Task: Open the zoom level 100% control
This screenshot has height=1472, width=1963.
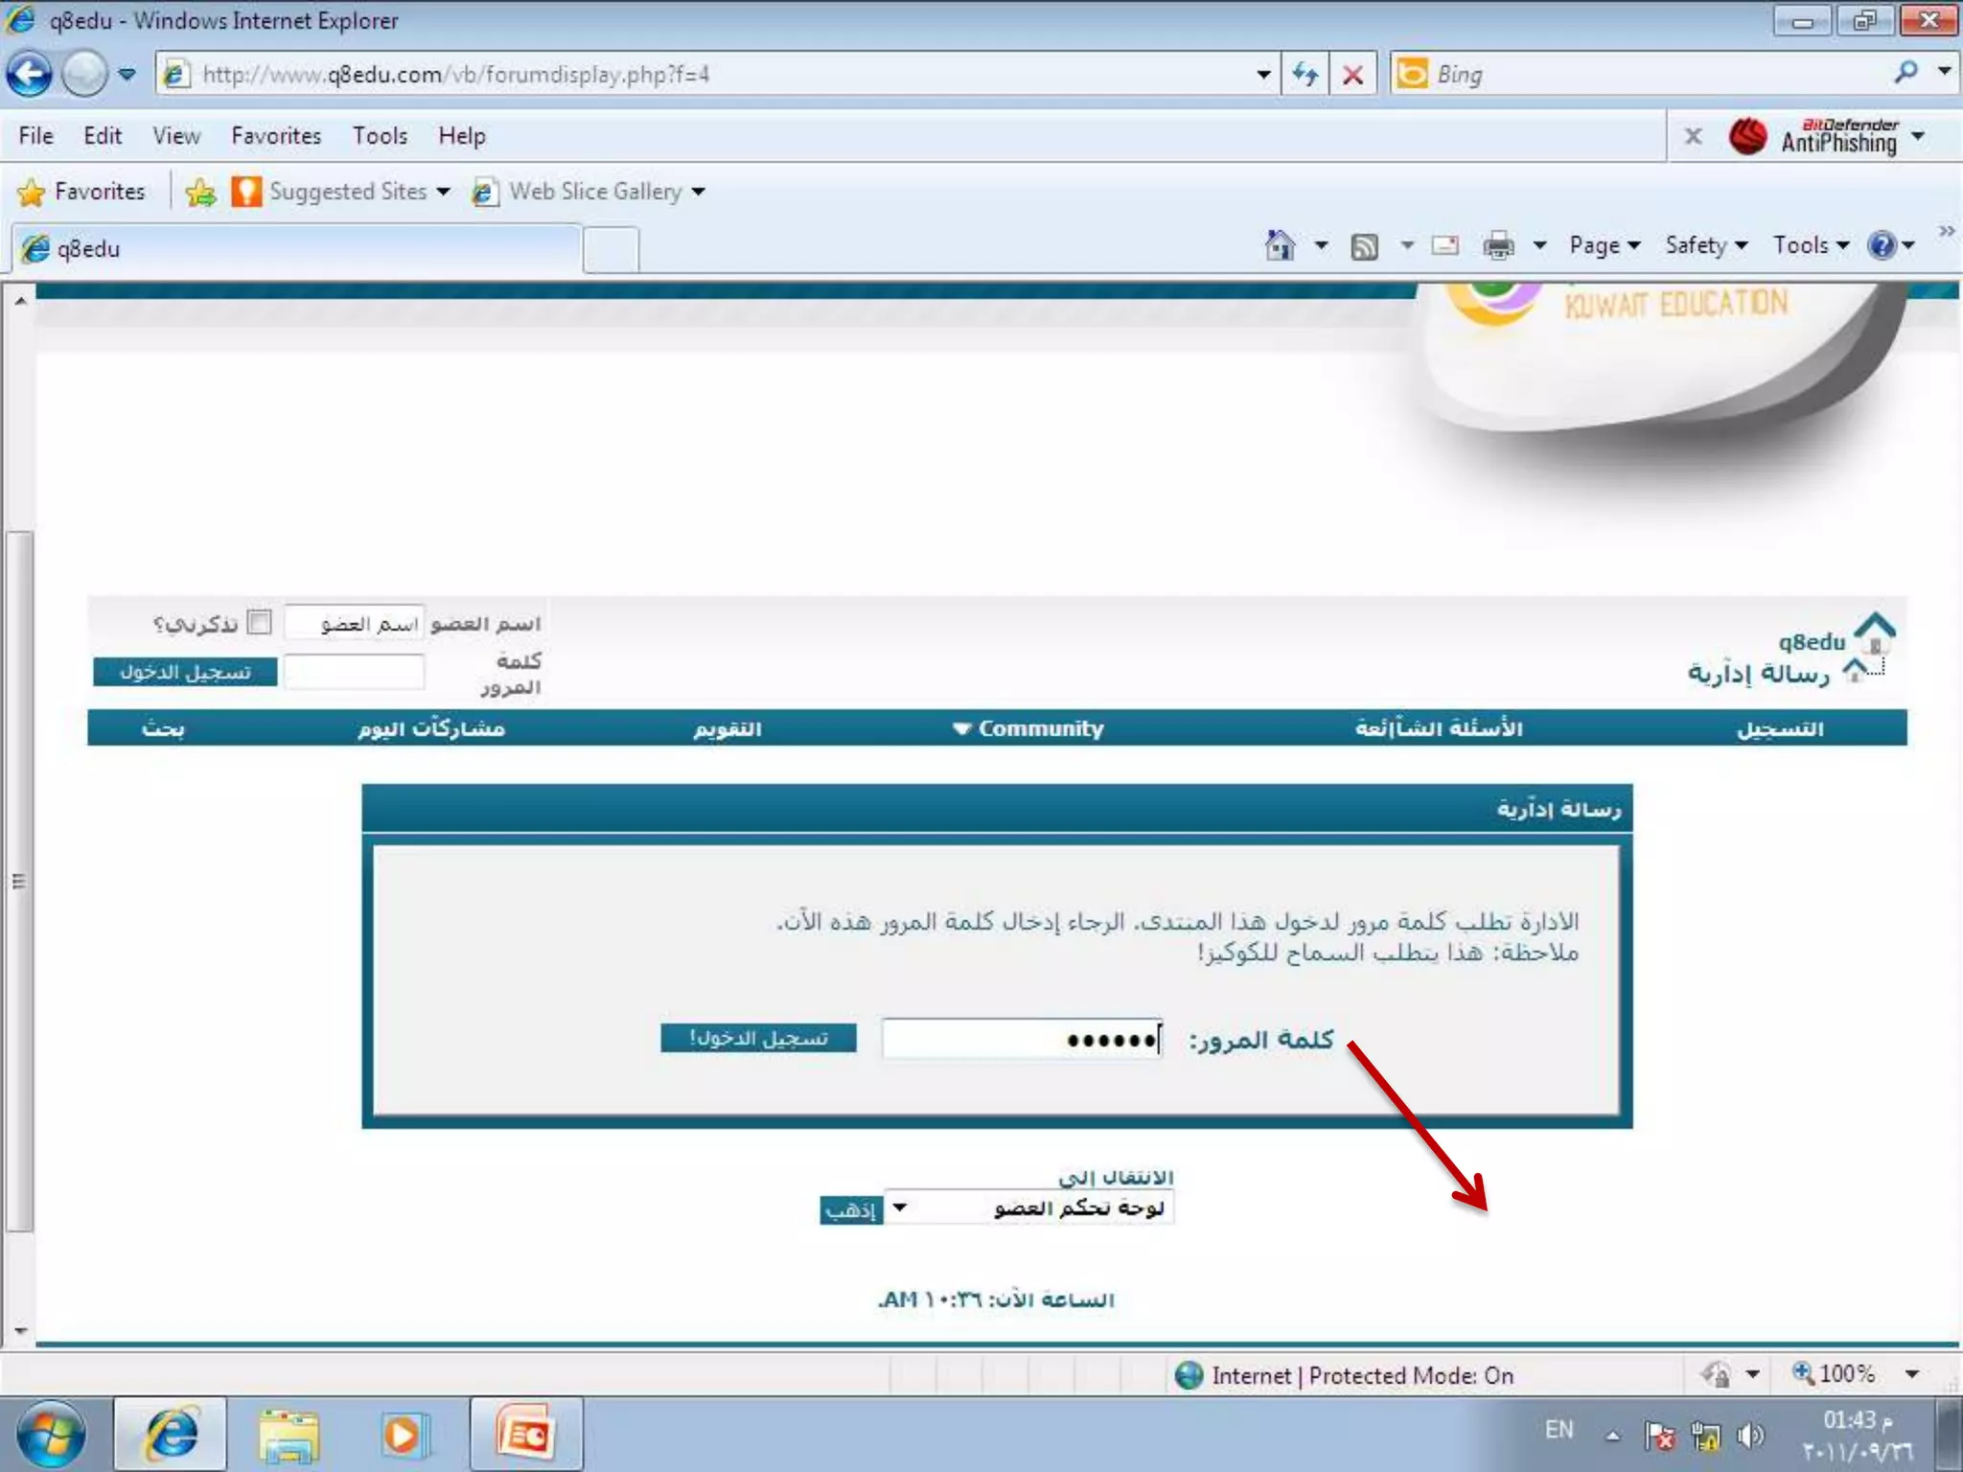Action: coord(1856,1374)
